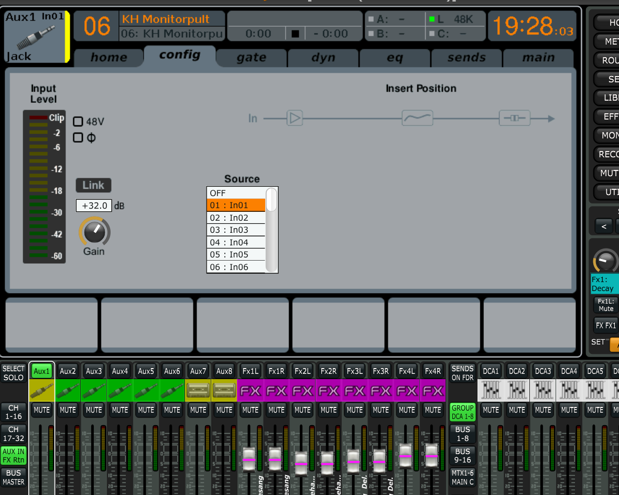Mute the Fx1L return channel

pyautogui.click(x=251, y=410)
